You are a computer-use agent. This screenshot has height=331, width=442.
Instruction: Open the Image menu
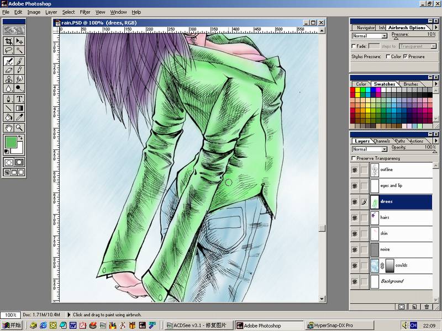click(34, 12)
